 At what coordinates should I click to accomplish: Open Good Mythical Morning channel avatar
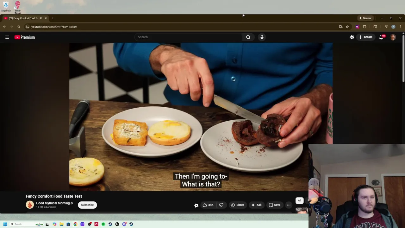coord(30,205)
